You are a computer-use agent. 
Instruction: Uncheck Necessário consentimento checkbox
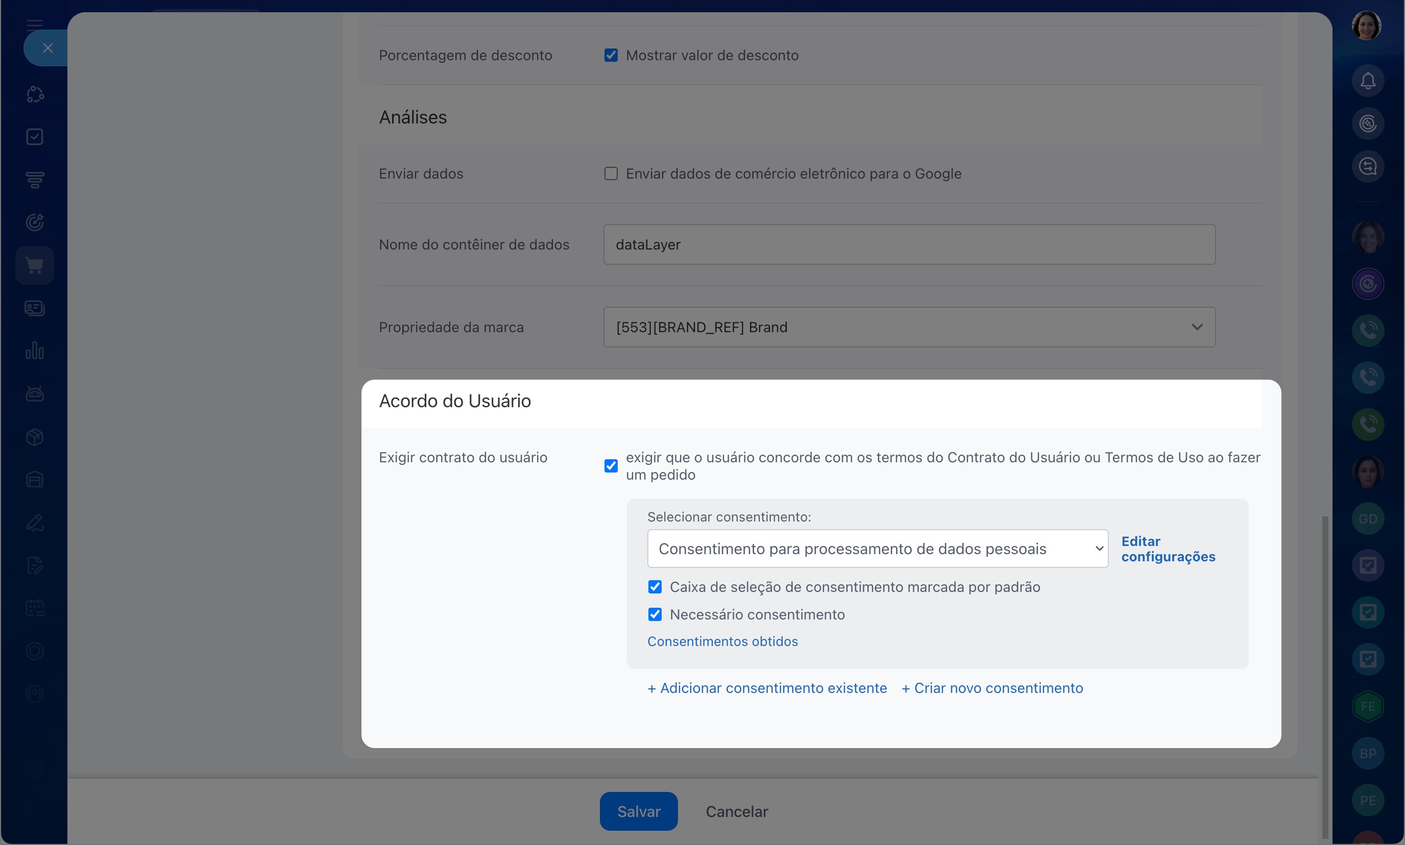(x=655, y=614)
